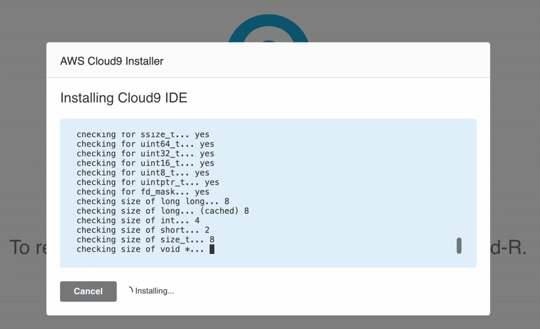Click the spinning Installing progress indicator
This screenshot has height=329, width=540.
pos(130,290)
